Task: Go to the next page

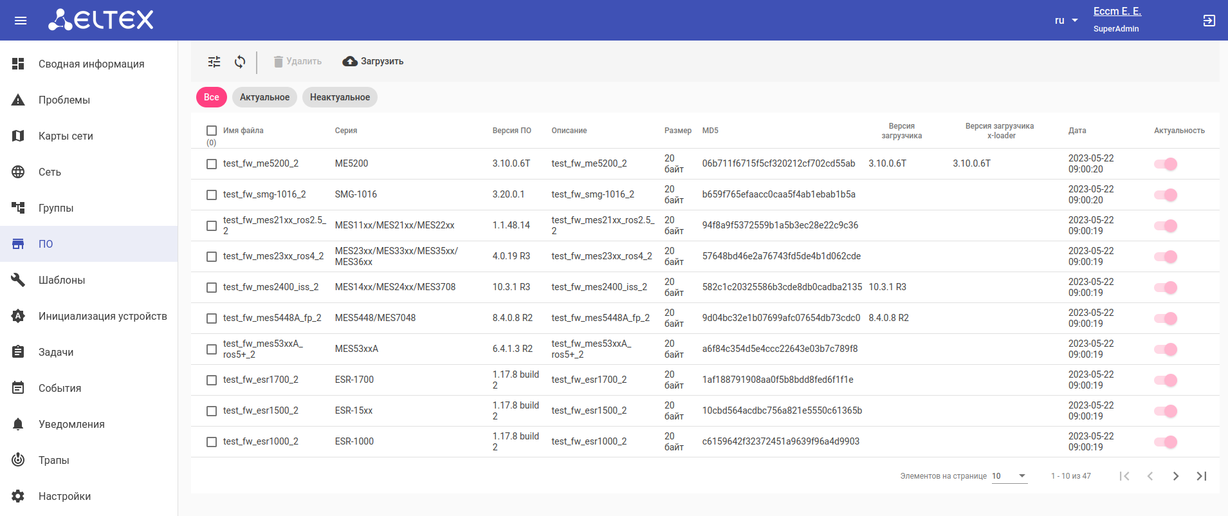Action: tap(1176, 476)
